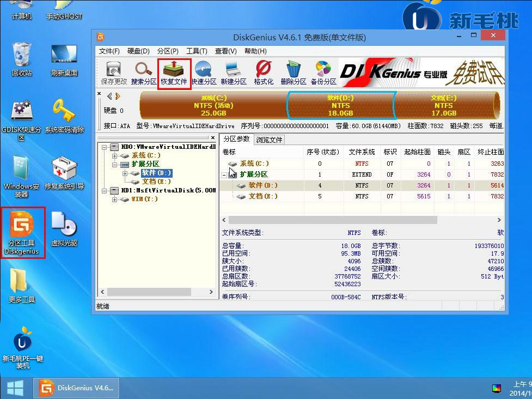Collapse 扩展分区 row in partition table
532x399 pixels.
point(224,175)
